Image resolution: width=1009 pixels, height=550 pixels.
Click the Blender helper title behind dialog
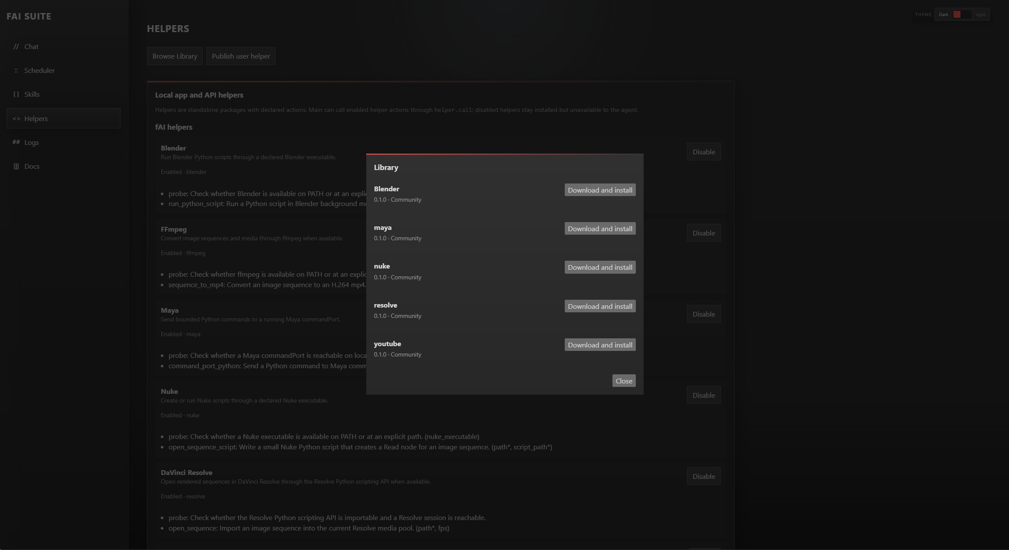pos(173,148)
